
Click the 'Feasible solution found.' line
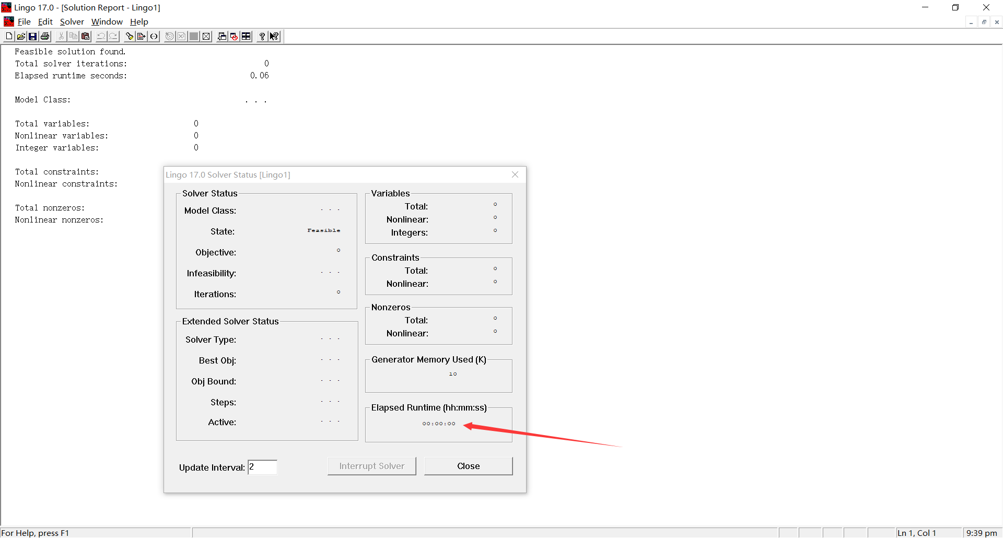[x=70, y=52]
